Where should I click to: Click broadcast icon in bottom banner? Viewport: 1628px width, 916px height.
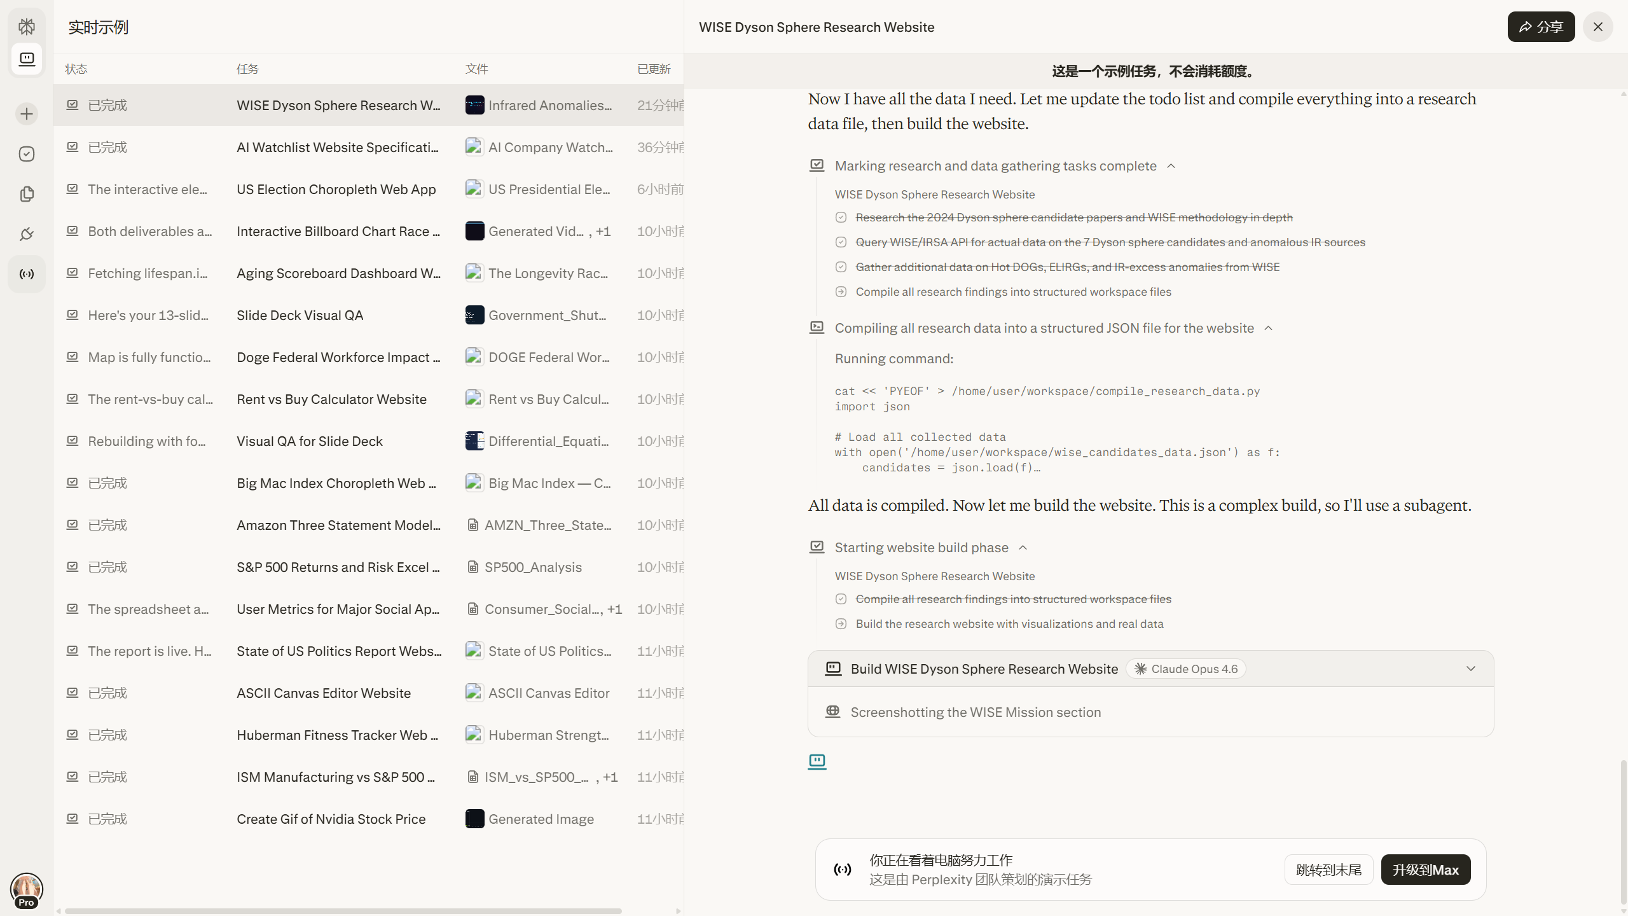(843, 870)
